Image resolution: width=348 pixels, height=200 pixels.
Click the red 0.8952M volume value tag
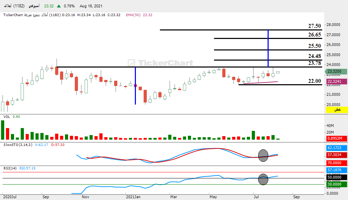click(336, 139)
